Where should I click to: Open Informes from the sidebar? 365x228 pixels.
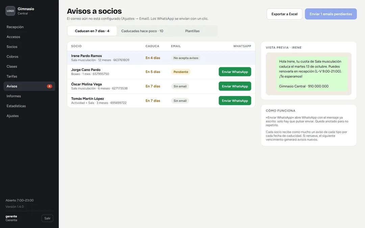pyautogui.click(x=29, y=96)
